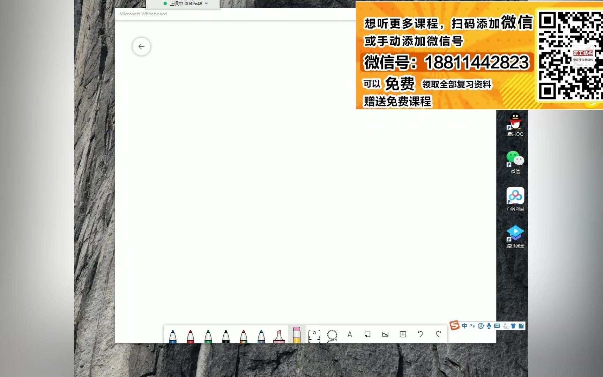603x377 pixels.
Task: Click the back arrow in Whiteboard
Action: point(141,46)
